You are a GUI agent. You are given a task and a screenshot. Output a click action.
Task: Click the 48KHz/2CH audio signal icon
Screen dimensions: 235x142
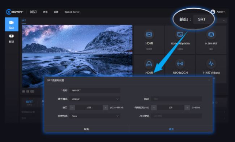180,64
